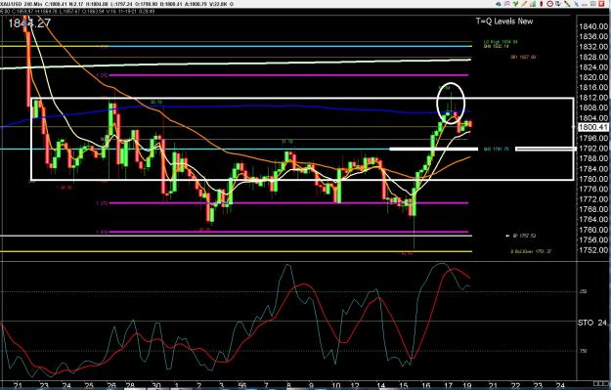Click the 1752.00 price axis label
This screenshot has height=390, width=611.
(x=593, y=250)
